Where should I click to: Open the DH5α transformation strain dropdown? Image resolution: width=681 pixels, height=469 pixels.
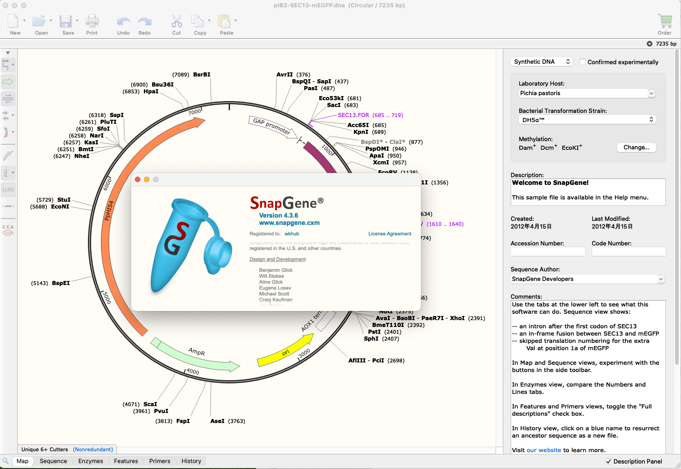(x=587, y=120)
